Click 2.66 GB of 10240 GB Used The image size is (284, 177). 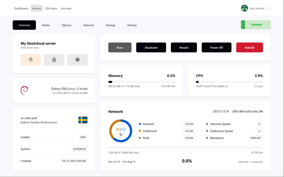tap(123, 153)
